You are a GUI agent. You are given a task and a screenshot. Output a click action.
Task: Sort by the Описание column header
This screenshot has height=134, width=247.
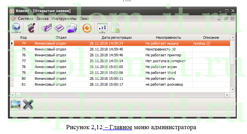pos(211,37)
